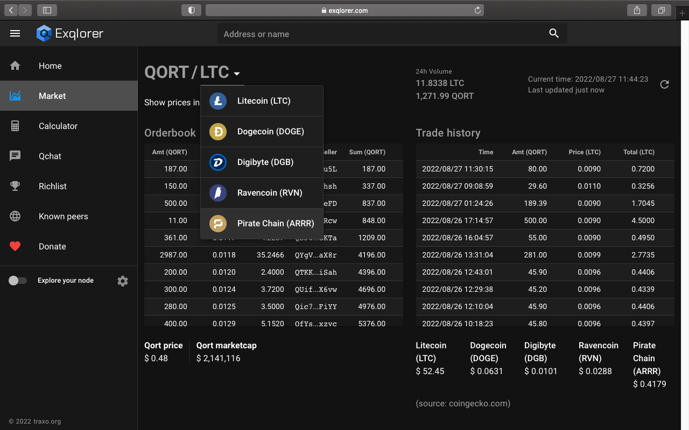Click the 24h Volume 11.8338 LTC value
The image size is (689, 430).
[440, 83]
